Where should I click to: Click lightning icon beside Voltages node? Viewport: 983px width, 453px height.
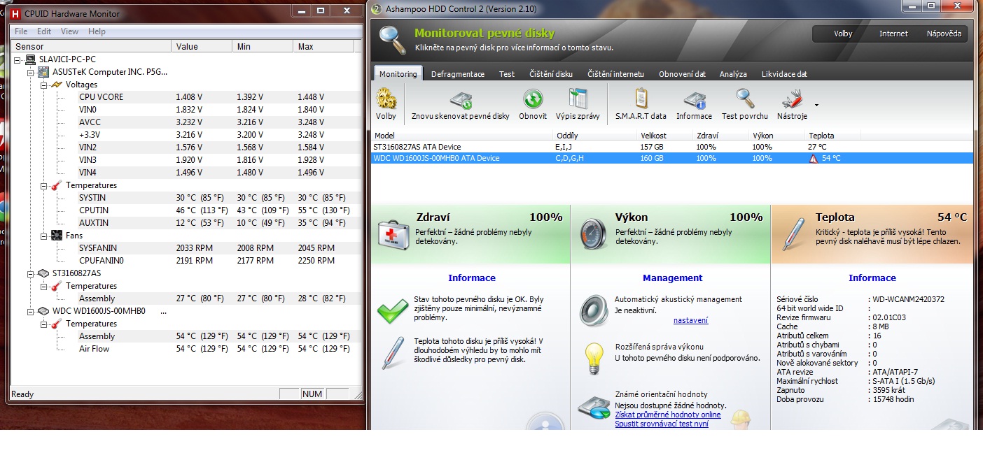[x=57, y=85]
